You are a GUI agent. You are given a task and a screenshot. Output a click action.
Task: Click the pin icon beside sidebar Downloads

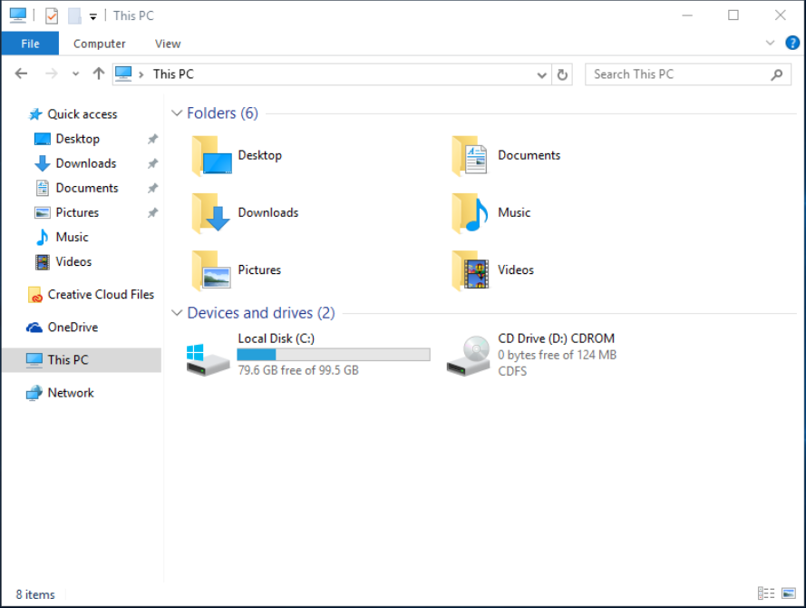(x=152, y=163)
